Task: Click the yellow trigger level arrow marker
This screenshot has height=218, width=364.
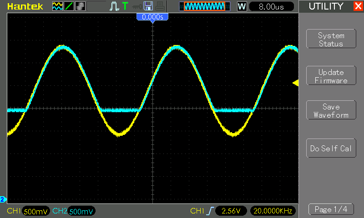Action: click(x=295, y=83)
